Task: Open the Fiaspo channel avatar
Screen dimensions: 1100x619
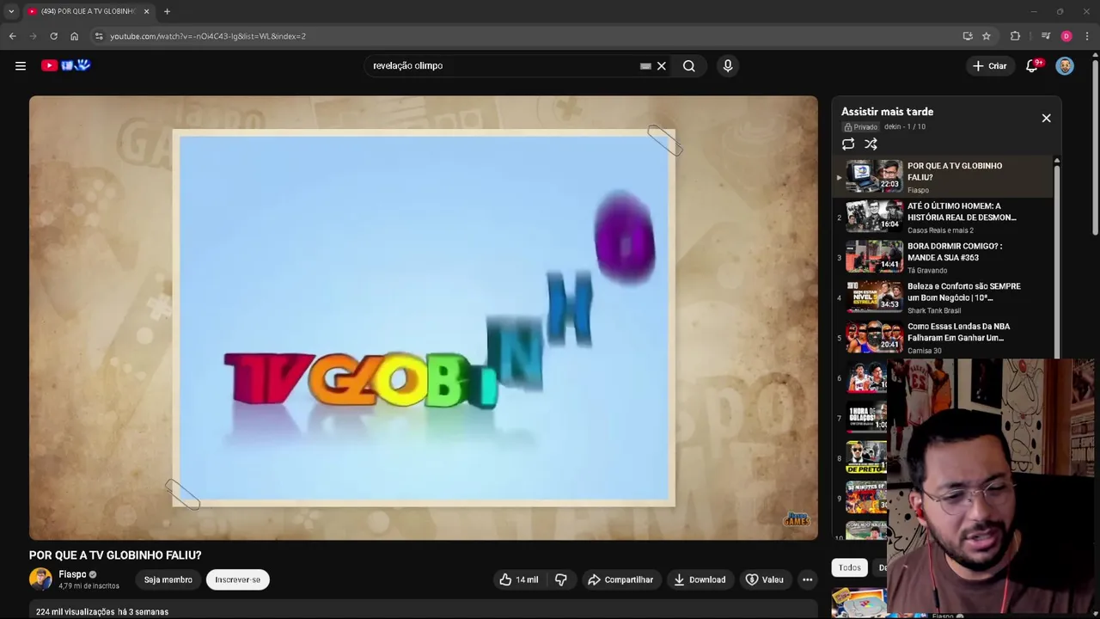Action: 40,579
